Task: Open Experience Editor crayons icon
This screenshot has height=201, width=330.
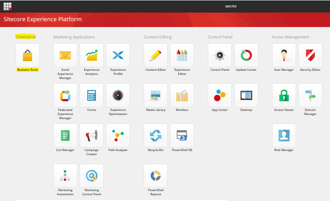Action: [x=182, y=55]
